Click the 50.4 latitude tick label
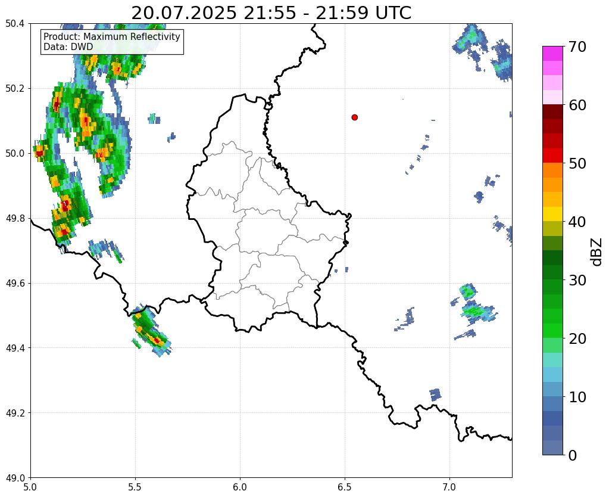 [x=15, y=24]
